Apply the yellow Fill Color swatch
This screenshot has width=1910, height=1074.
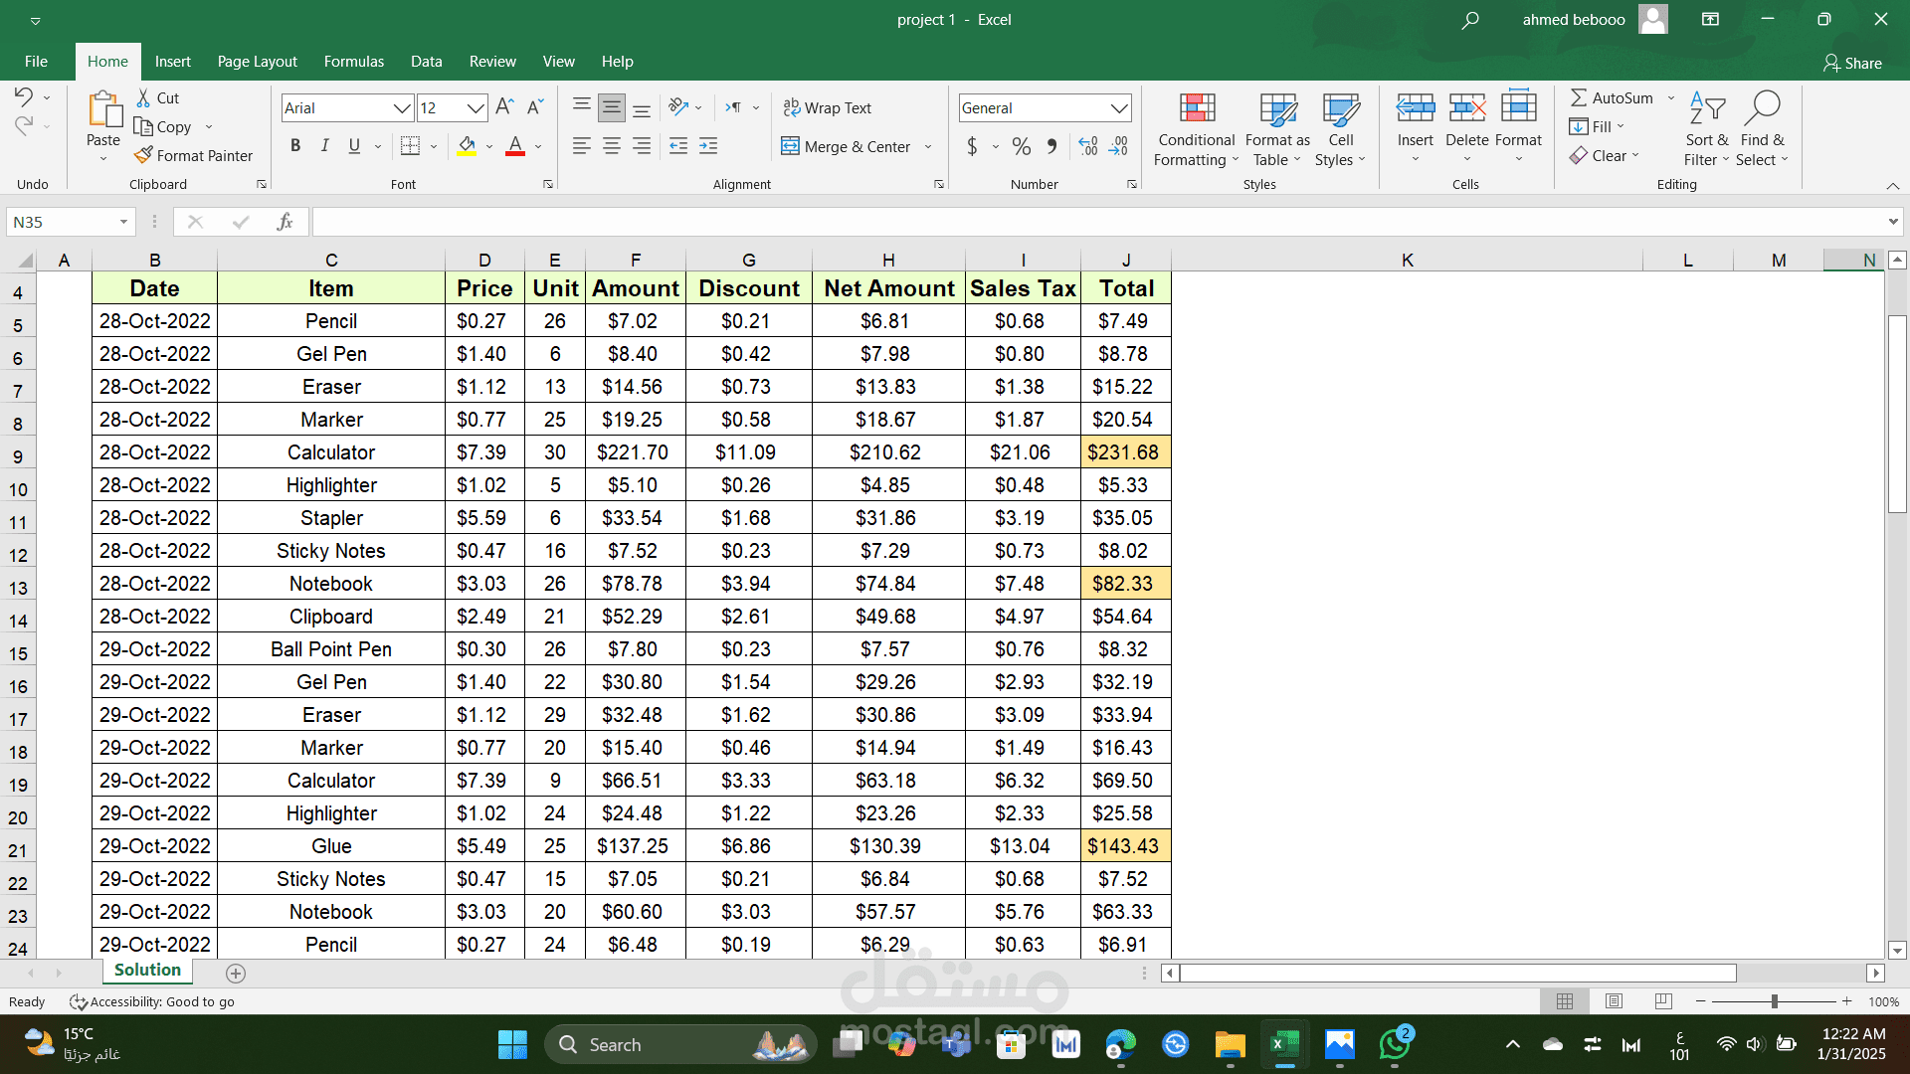coord(467,146)
